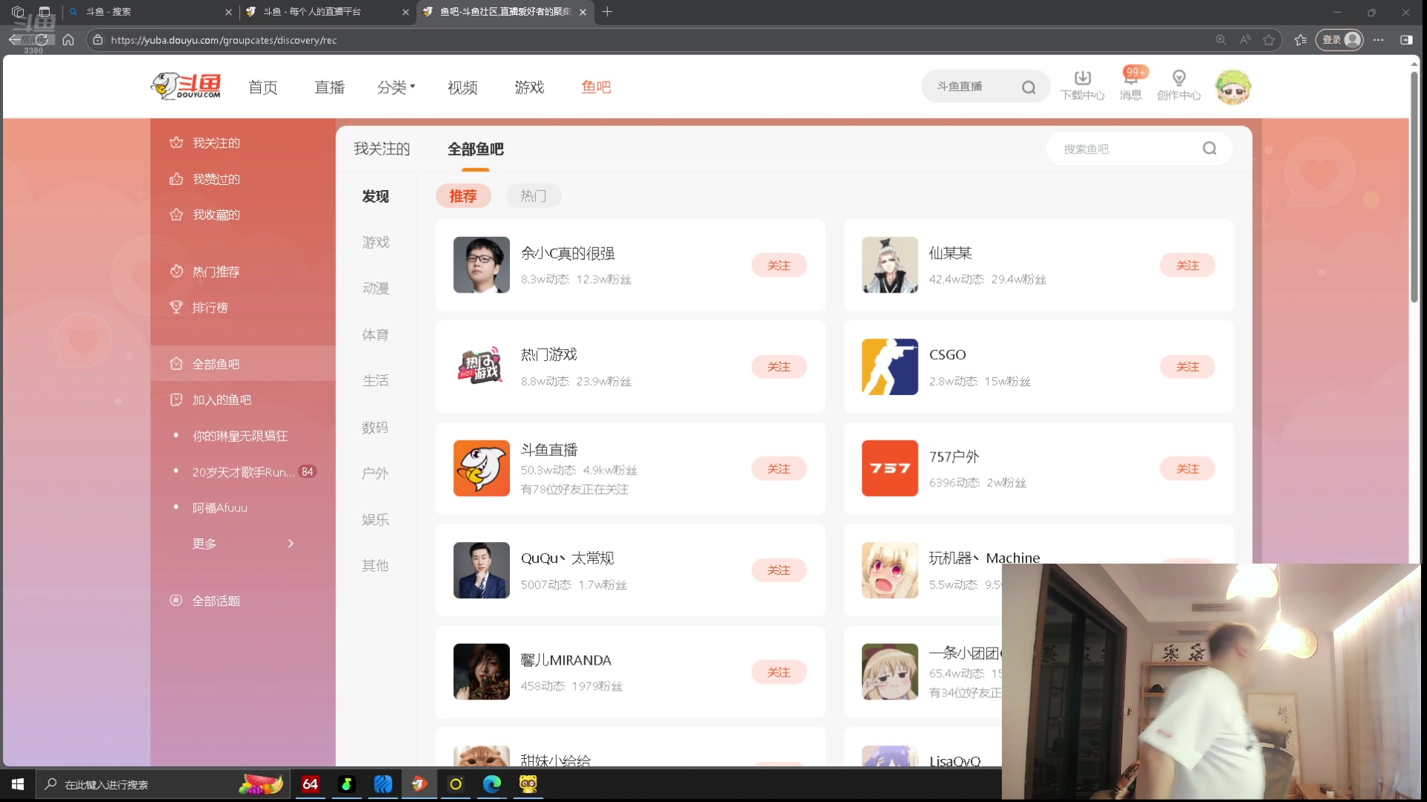Select the 热门 filter tab
This screenshot has width=1427, height=802.
pos(533,196)
